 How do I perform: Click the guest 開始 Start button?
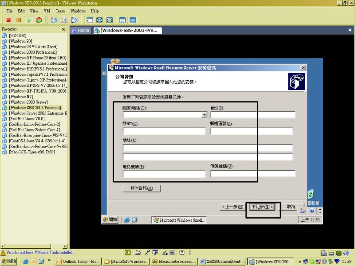point(110,219)
